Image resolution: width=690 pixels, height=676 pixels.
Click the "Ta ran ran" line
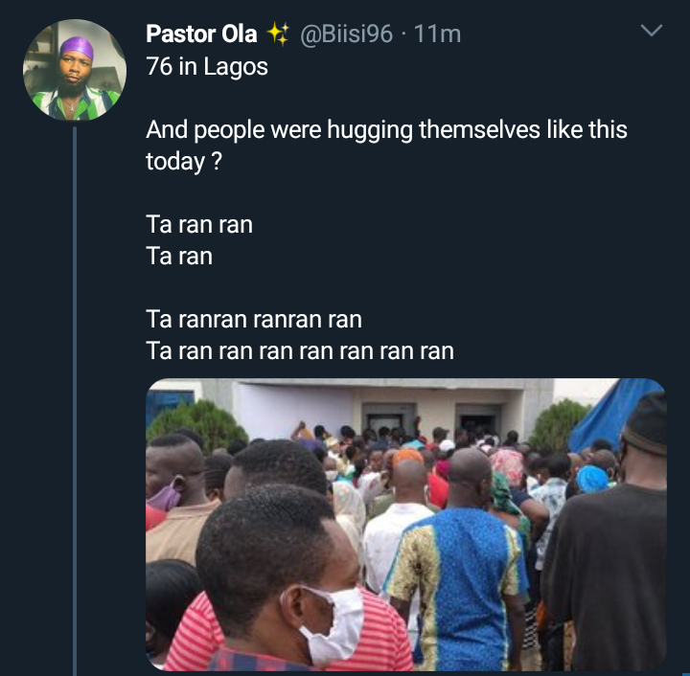tap(199, 224)
